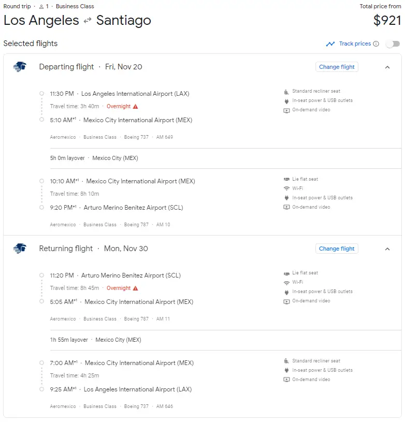This screenshot has width=405, height=422.
Task: Collapse the departing flight details chevron
Action: 387,67
